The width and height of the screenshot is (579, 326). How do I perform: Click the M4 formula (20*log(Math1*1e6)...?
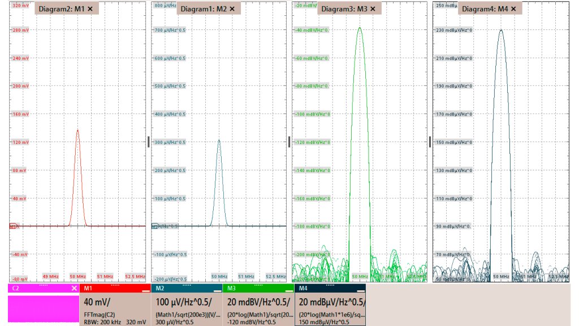click(x=331, y=315)
